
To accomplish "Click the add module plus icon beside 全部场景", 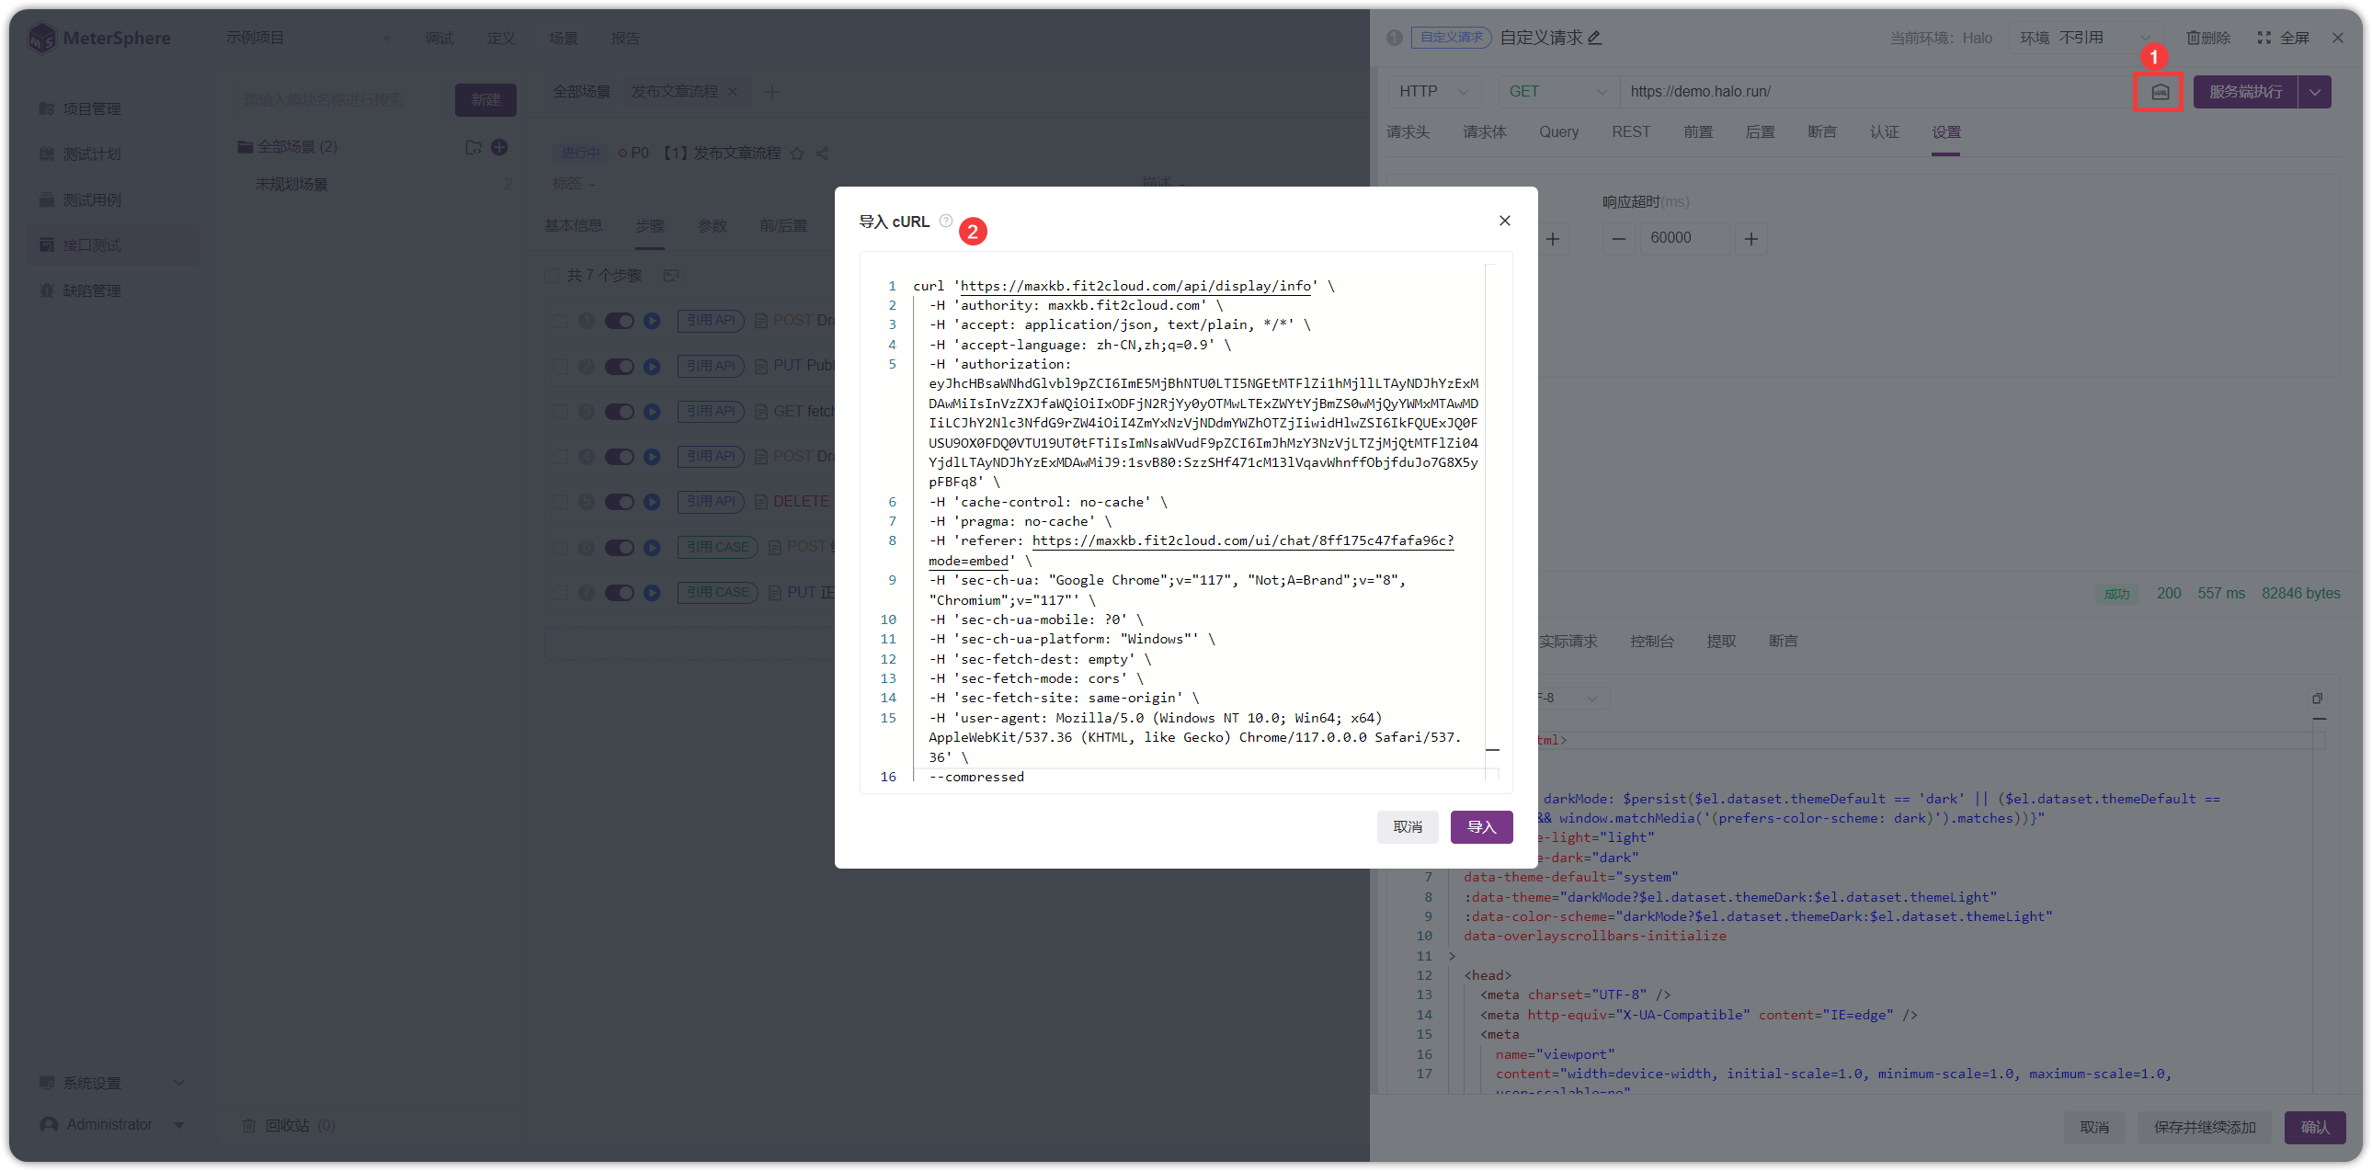I will click(499, 147).
